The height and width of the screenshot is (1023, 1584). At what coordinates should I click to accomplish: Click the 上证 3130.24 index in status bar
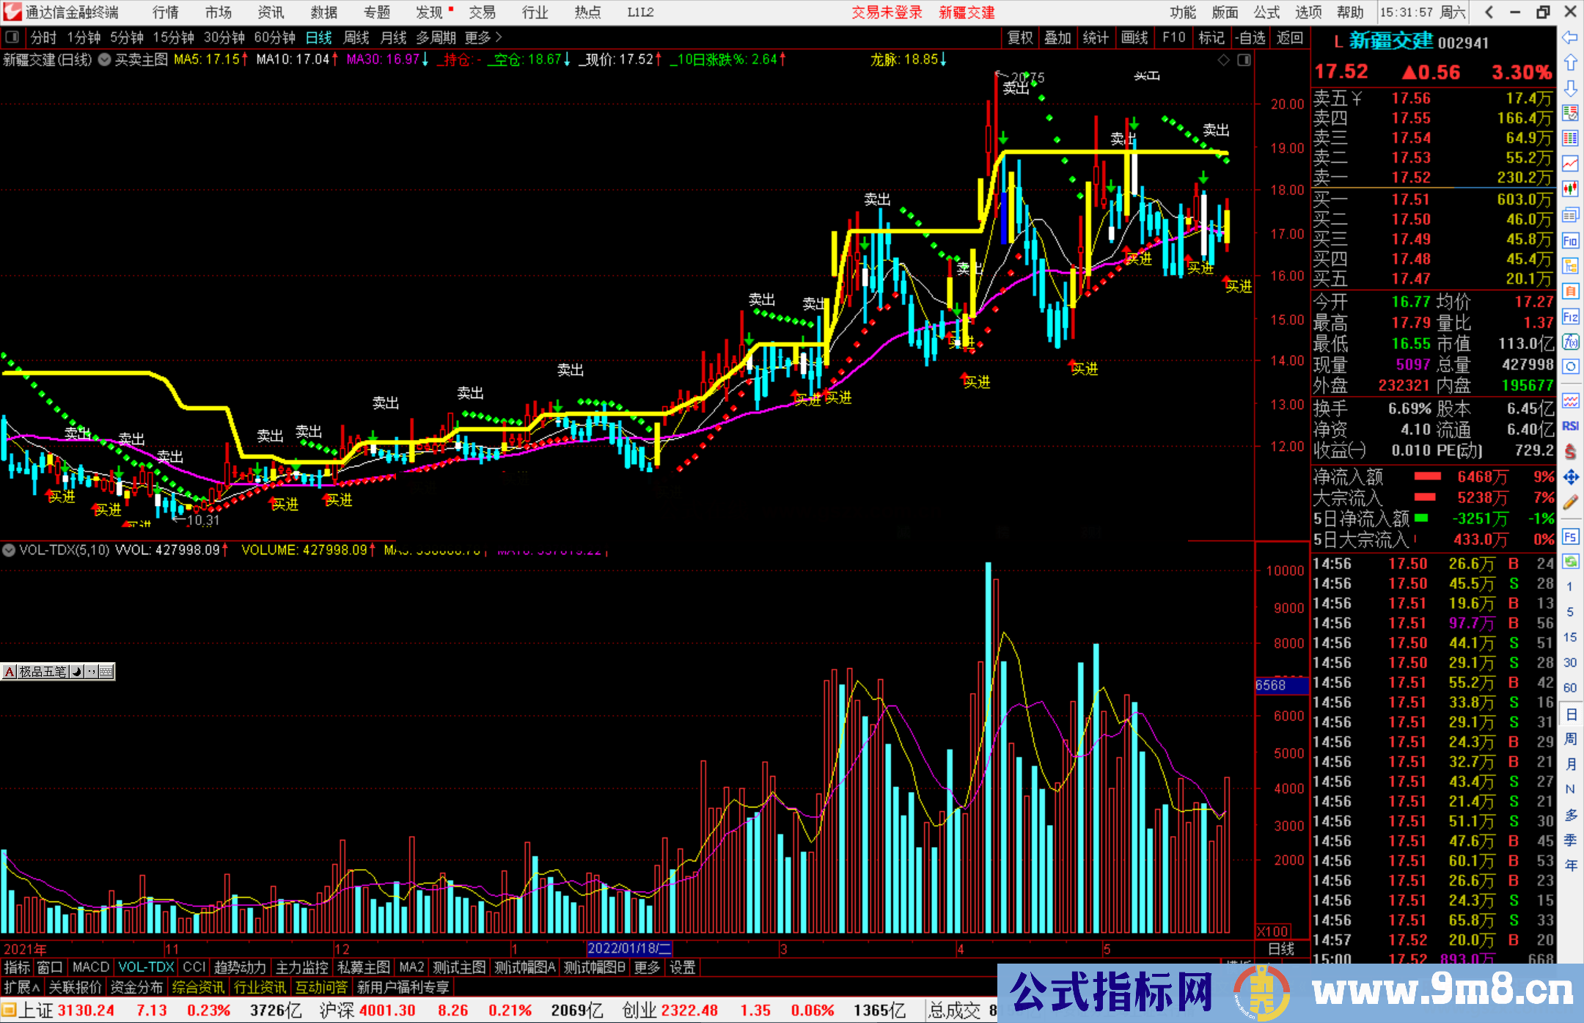66,1011
